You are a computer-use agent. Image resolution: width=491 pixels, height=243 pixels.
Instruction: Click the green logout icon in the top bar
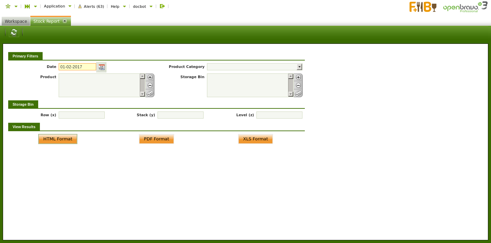(x=162, y=6)
